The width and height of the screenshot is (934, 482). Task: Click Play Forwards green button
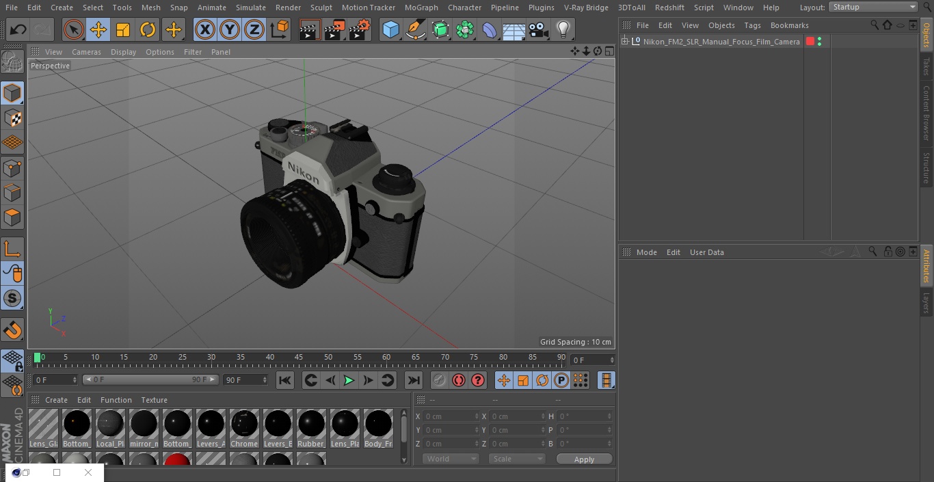349,380
